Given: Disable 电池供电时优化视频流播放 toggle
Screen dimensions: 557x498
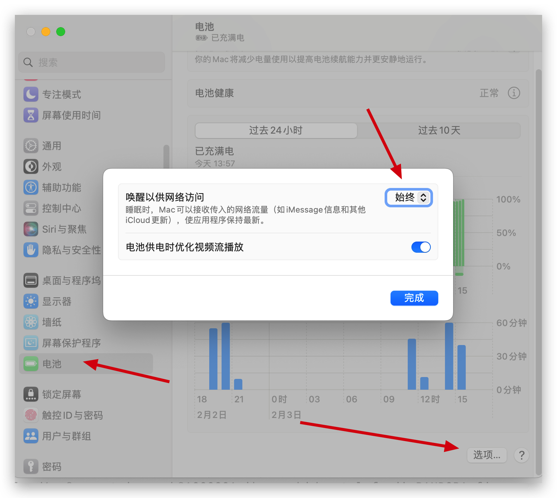Looking at the screenshot, I should [x=421, y=247].
